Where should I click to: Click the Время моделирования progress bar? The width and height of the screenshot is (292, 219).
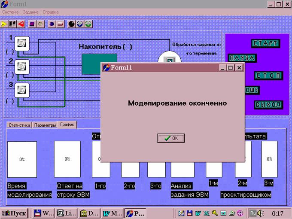pyautogui.click(x=22, y=159)
